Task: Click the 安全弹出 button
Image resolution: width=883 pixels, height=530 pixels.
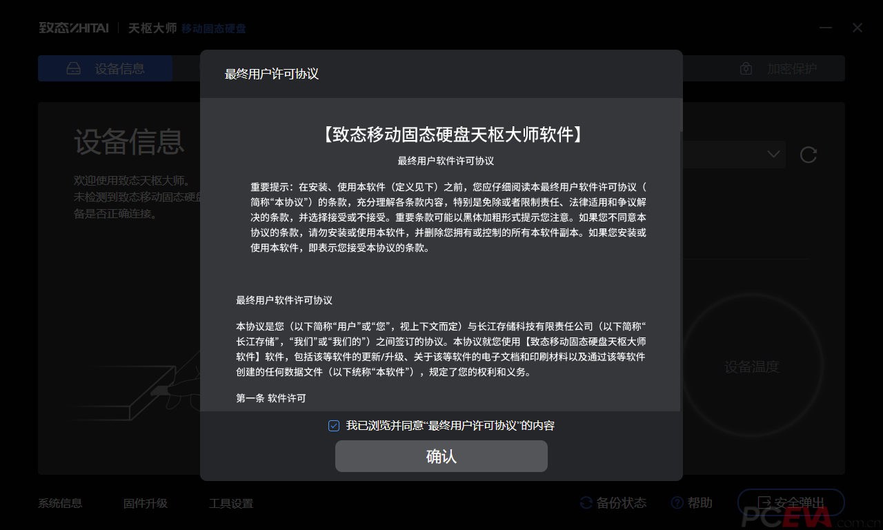Action: pyautogui.click(x=791, y=503)
